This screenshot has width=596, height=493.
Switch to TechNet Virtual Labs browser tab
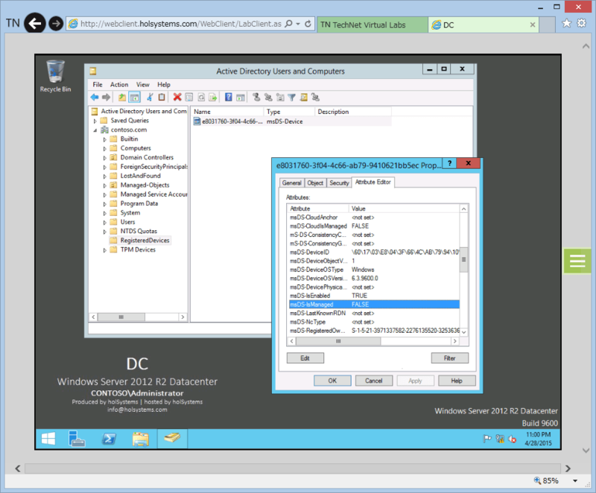click(372, 25)
